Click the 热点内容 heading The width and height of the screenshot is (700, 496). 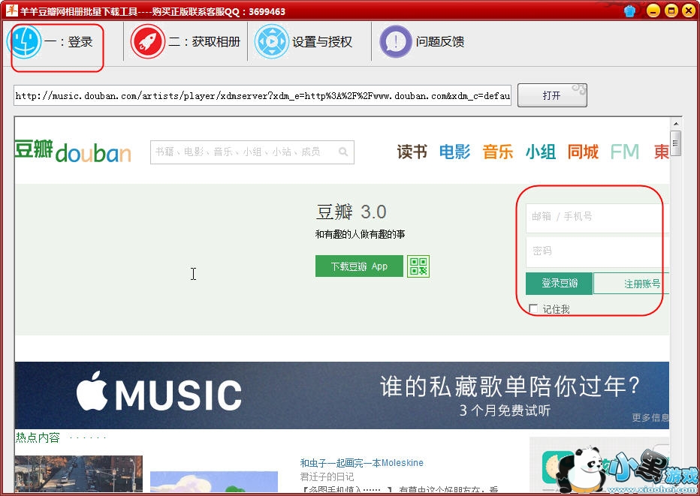(38, 437)
